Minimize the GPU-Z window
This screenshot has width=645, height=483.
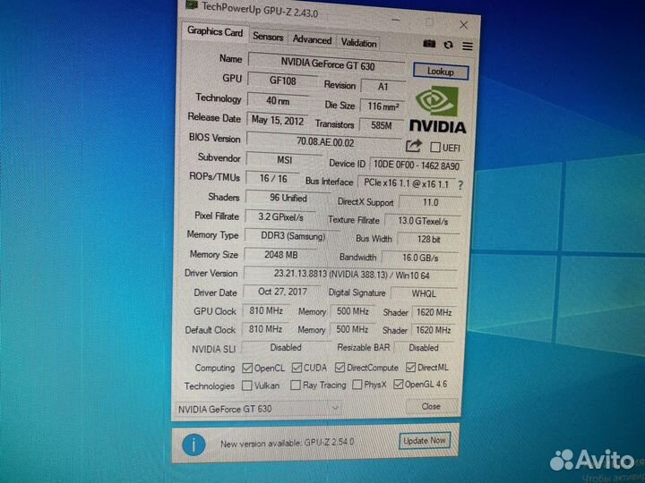point(396,20)
